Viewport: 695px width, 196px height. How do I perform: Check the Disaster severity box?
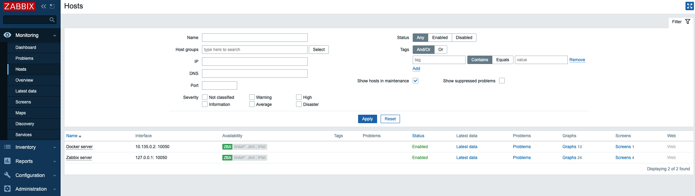click(x=299, y=104)
